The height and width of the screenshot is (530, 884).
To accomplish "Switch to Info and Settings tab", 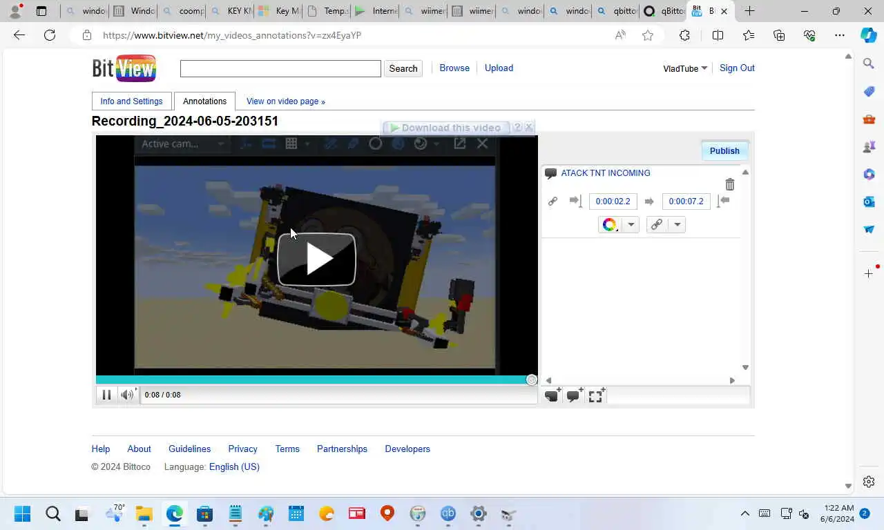I will tap(131, 101).
